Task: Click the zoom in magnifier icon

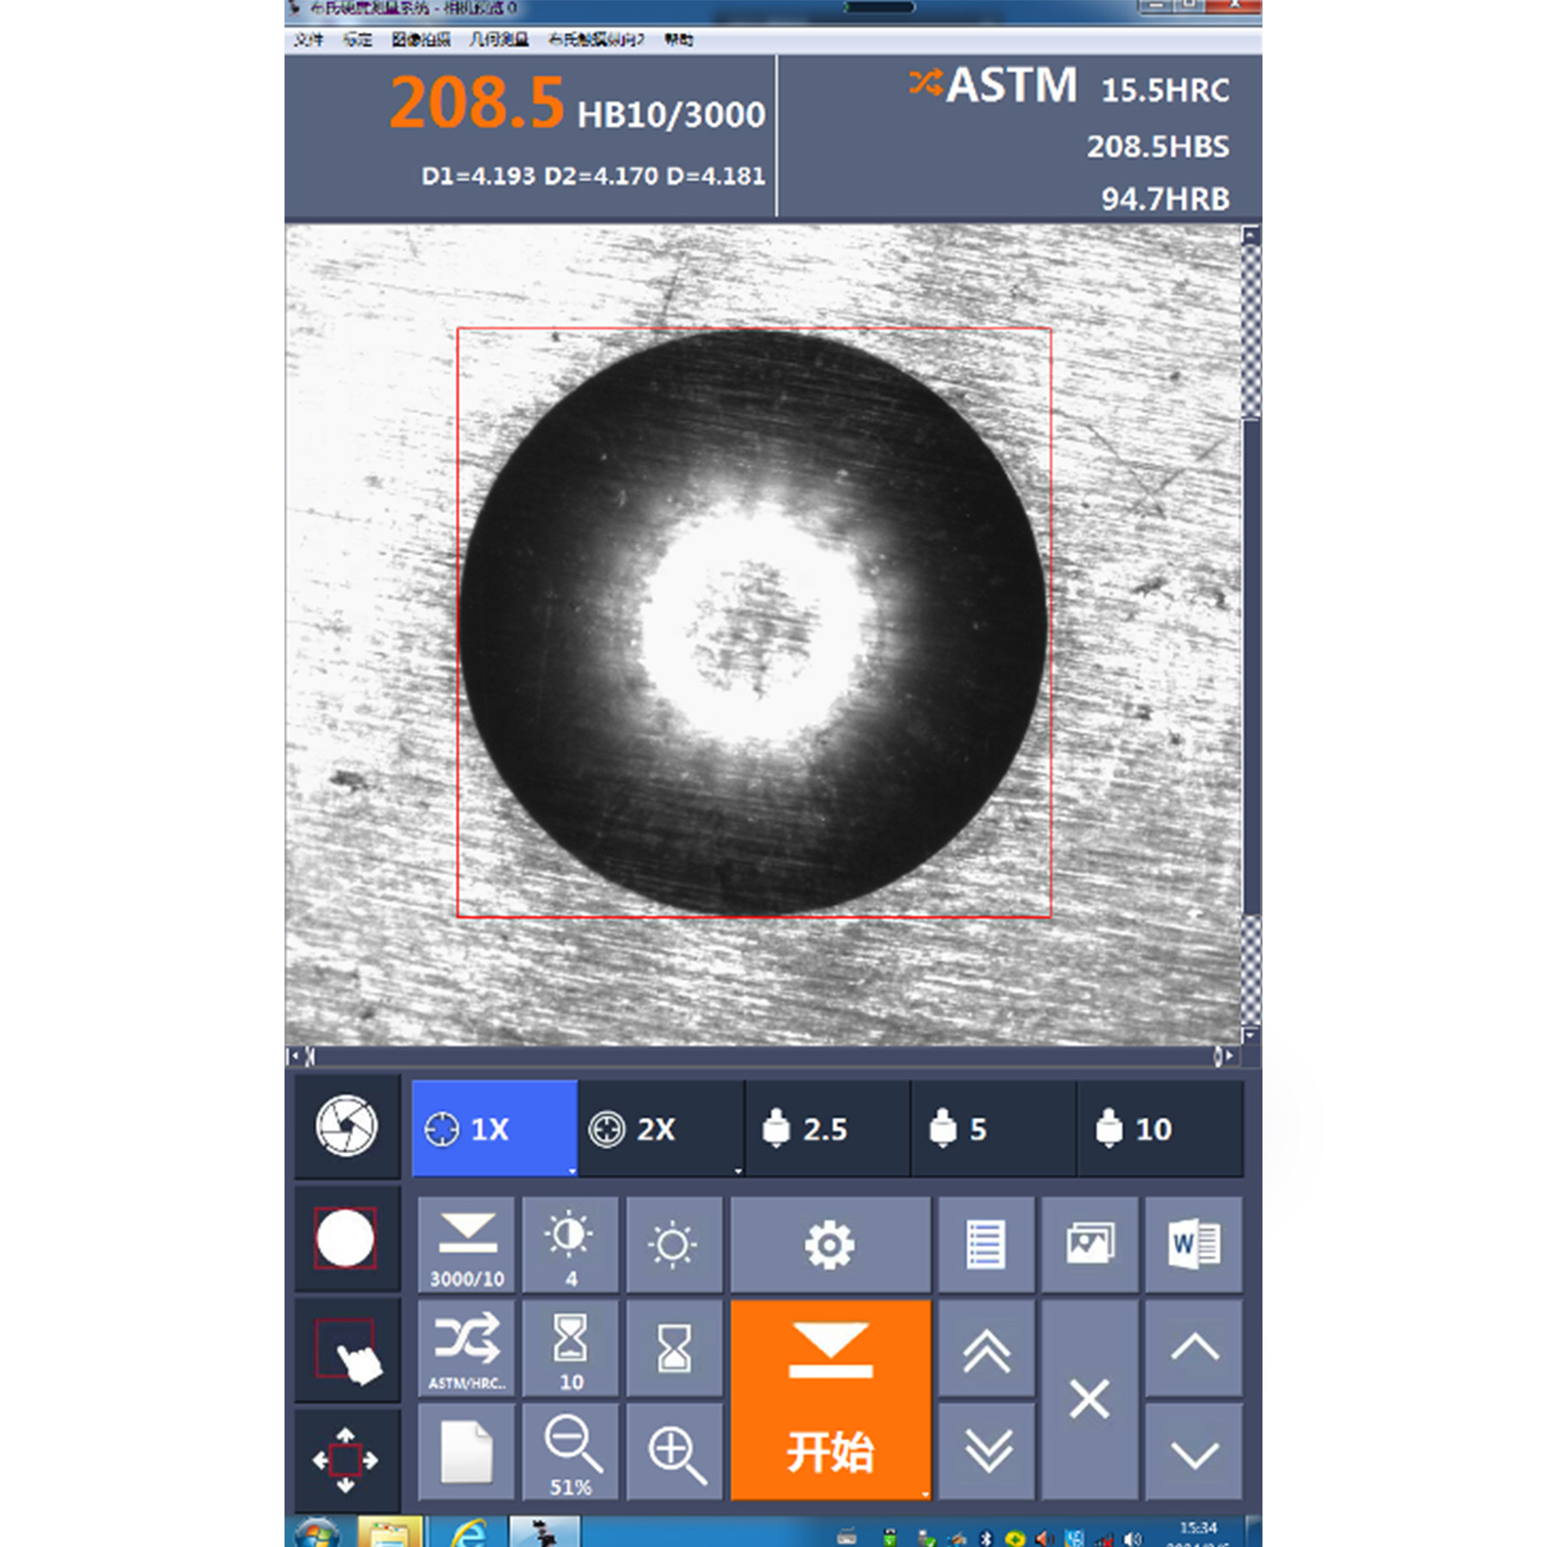Action: 675,1453
